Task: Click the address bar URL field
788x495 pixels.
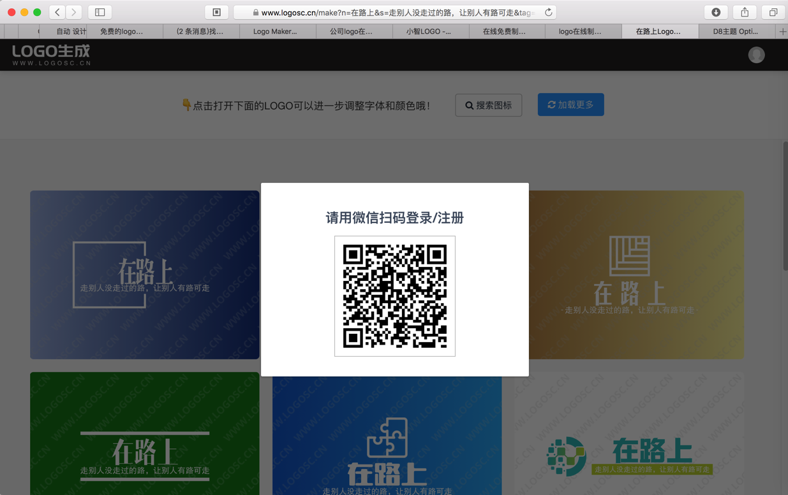Action: coord(395,12)
